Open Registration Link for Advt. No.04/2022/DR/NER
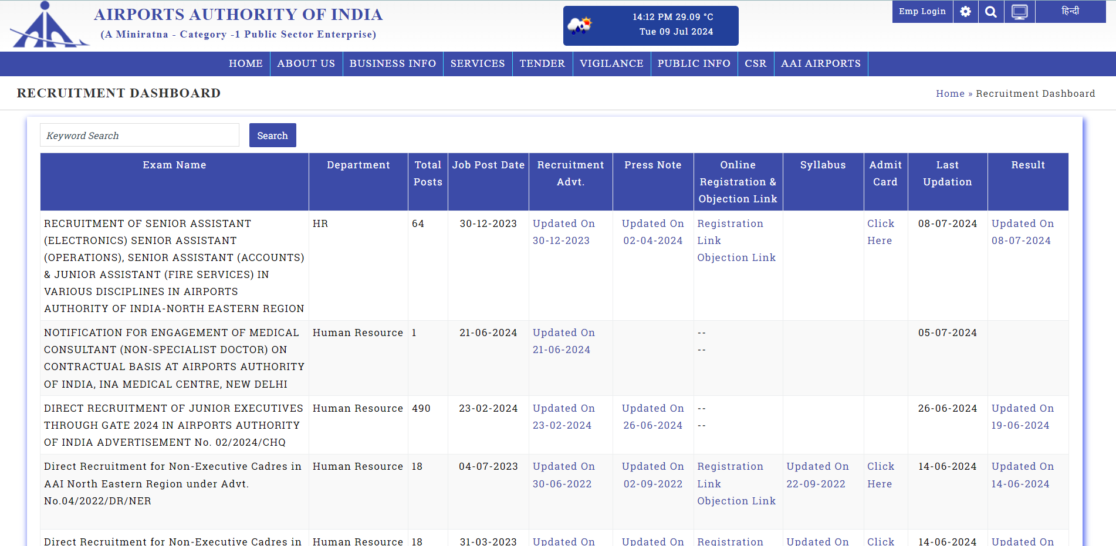The image size is (1116, 546). pyautogui.click(x=730, y=475)
